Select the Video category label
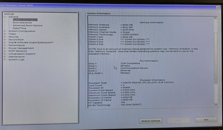223x130 pixels. point(12,34)
